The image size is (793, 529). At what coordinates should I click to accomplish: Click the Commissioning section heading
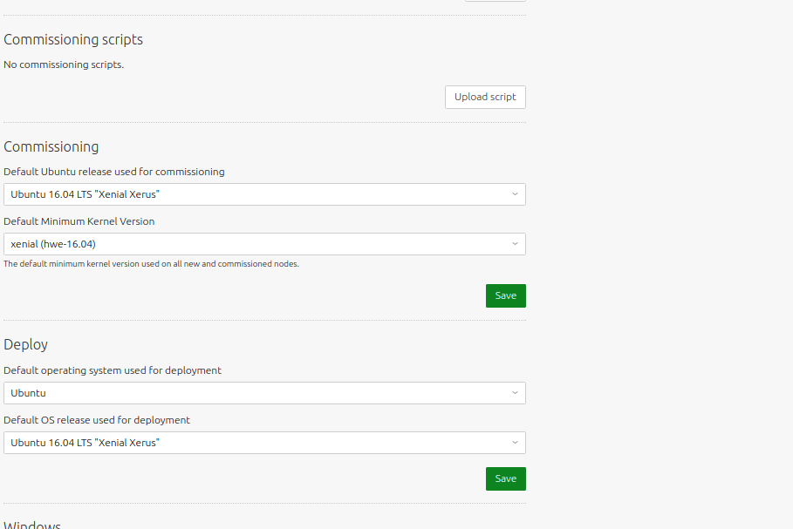[x=51, y=147]
